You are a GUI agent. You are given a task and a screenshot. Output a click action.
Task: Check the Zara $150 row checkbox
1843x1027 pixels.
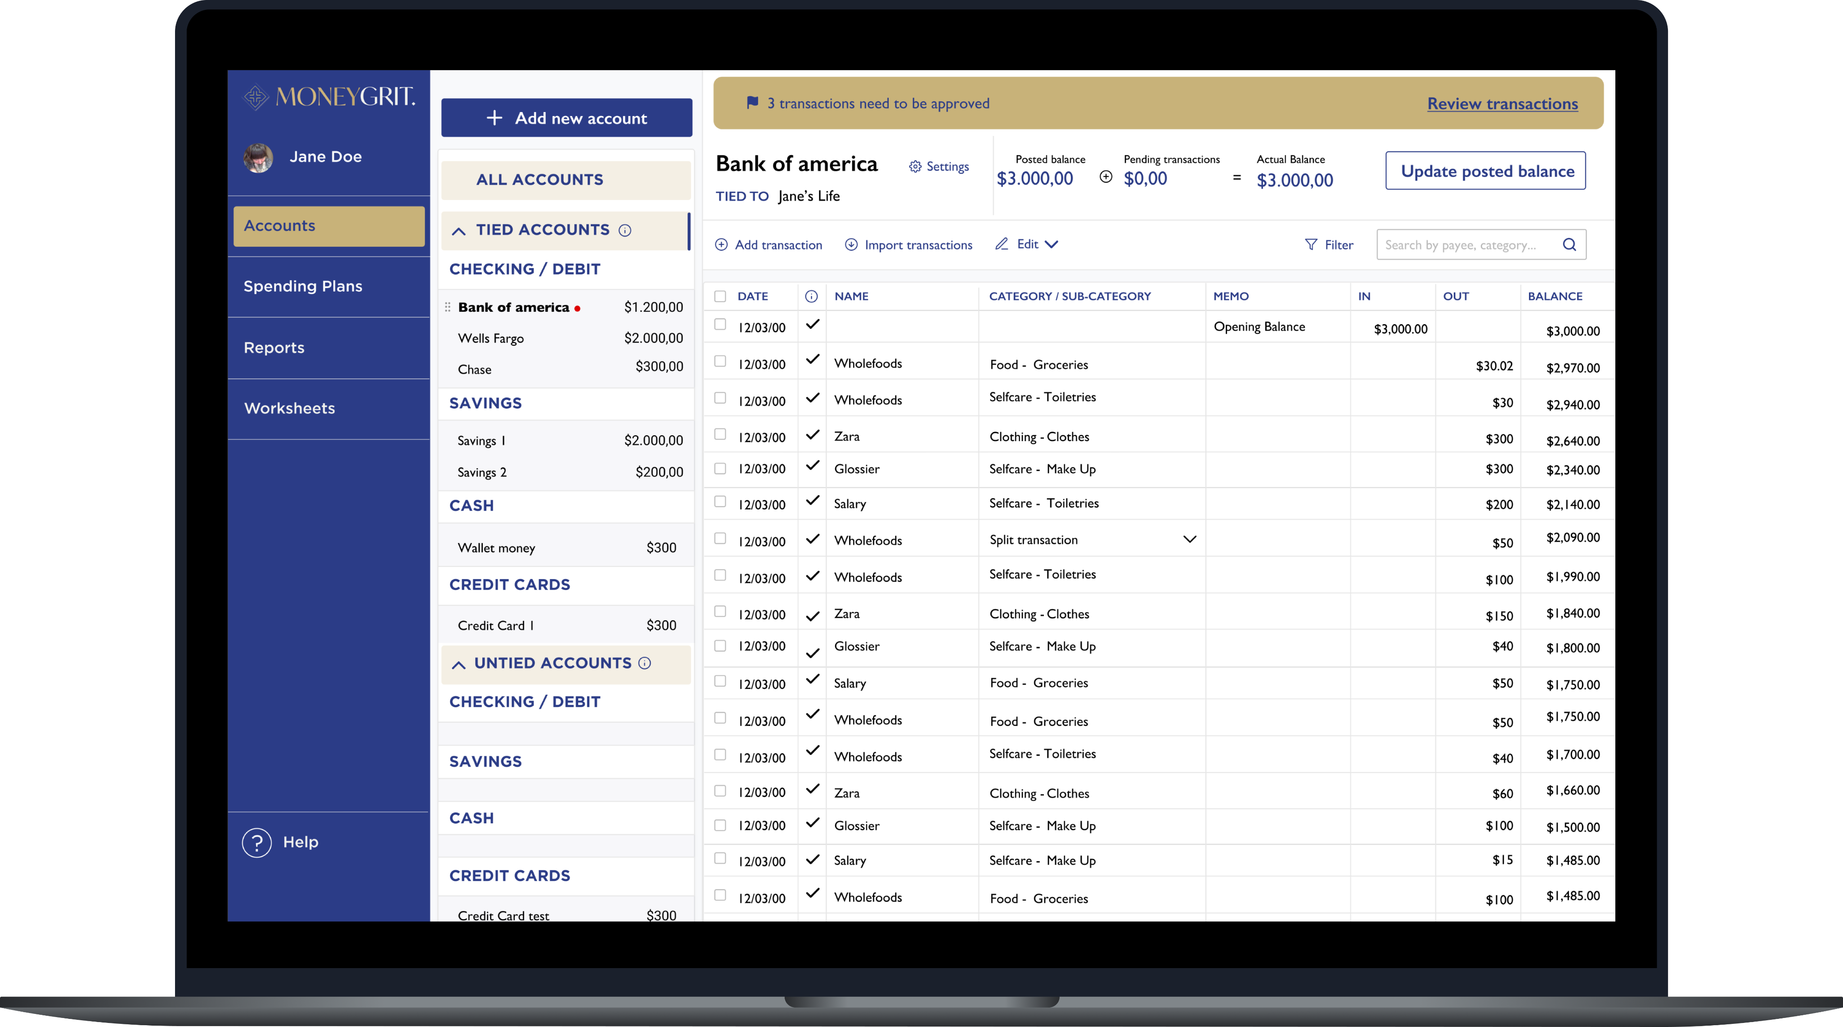tap(720, 612)
